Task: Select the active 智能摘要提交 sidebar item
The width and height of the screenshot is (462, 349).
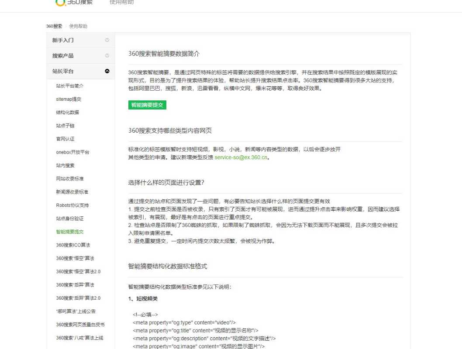Action: [70, 232]
